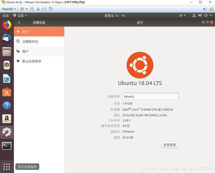Expand the arrow next to the pause button
The height and width of the screenshot is (173, 215).
click(26, 9)
